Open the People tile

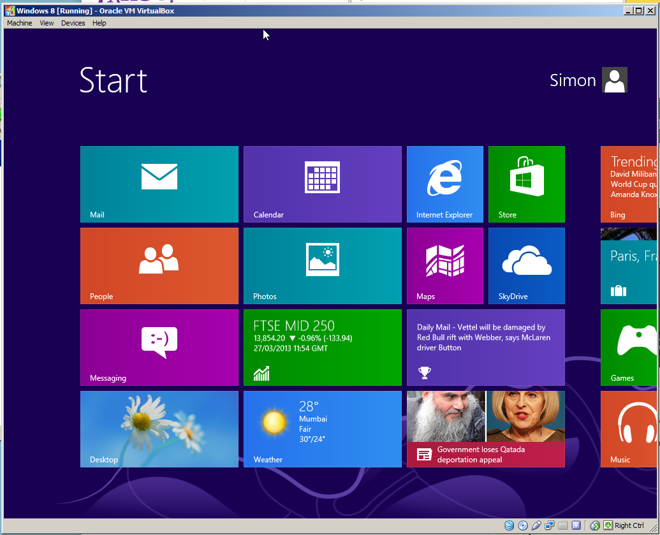click(x=159, y=266)
